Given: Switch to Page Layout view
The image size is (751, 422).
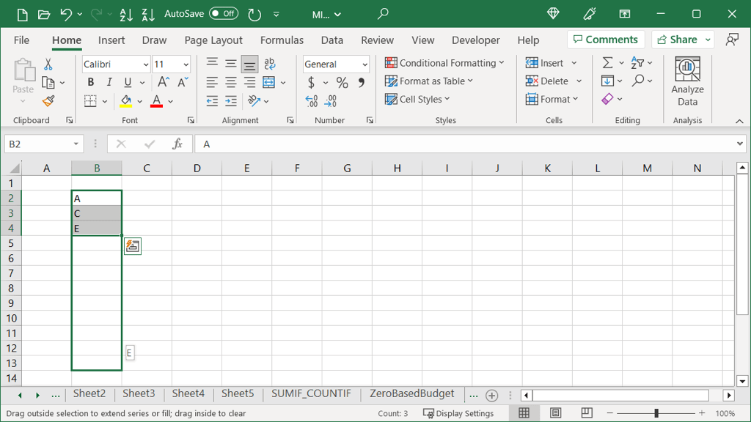Looking at the screenshot, I should [555, 413].
